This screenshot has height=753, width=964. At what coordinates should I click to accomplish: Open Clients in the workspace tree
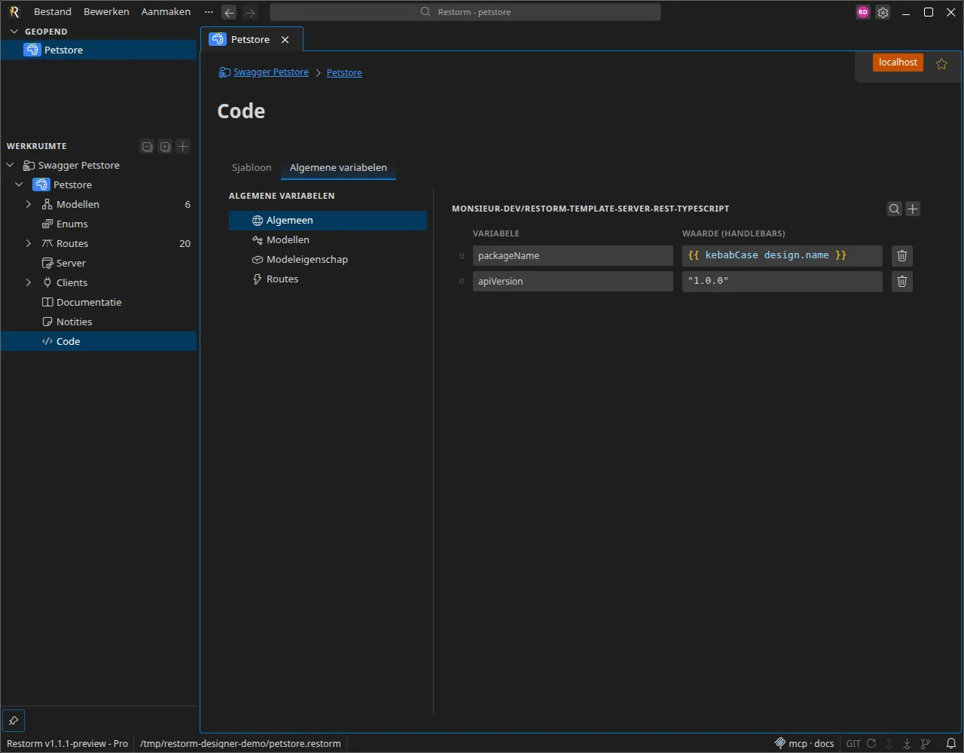click(x=99, y=282)
